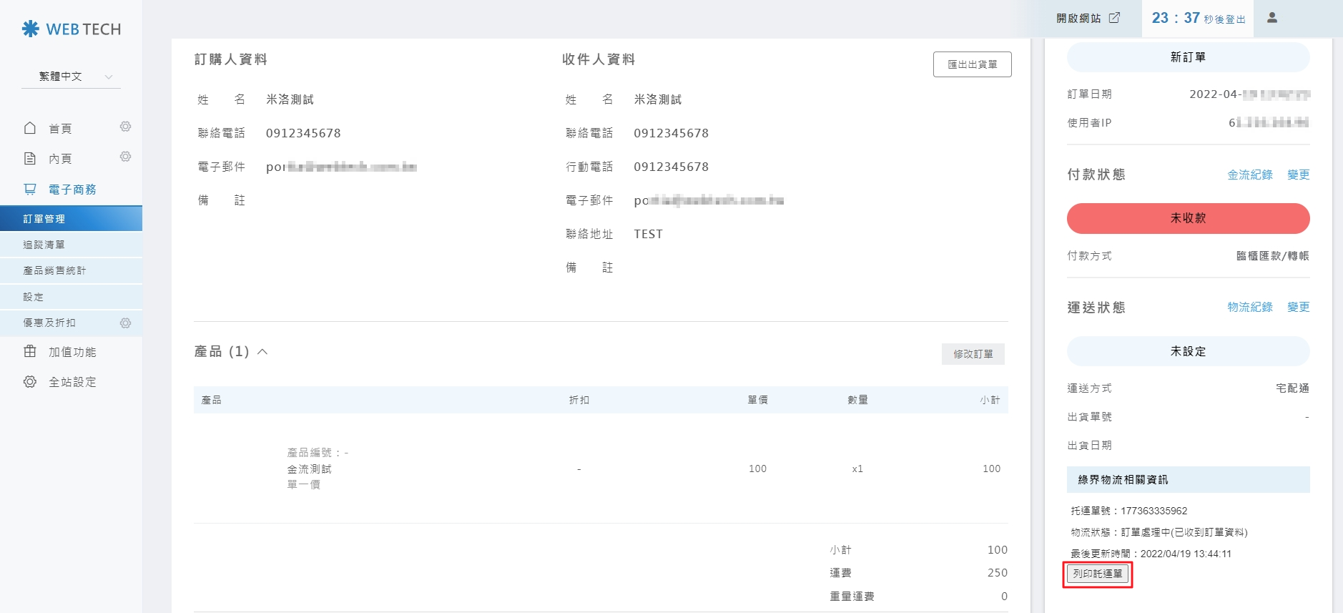Click the gear icon next to 內頁
Viewport: 1343px width, 613px height.
(x=125, y=157)
